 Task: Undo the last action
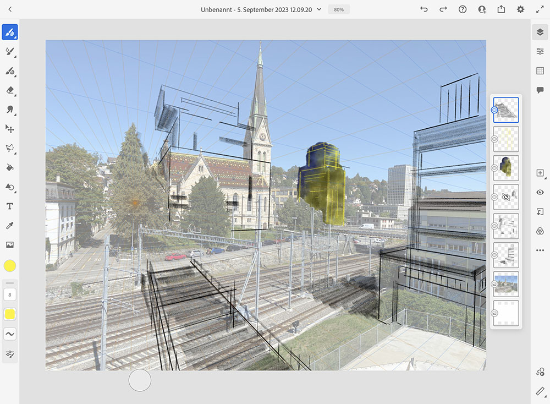[x=424, y=9]
